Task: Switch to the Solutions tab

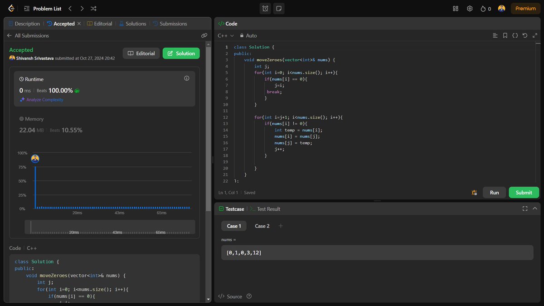Action: pyautogui.click(x=132, y=24)
